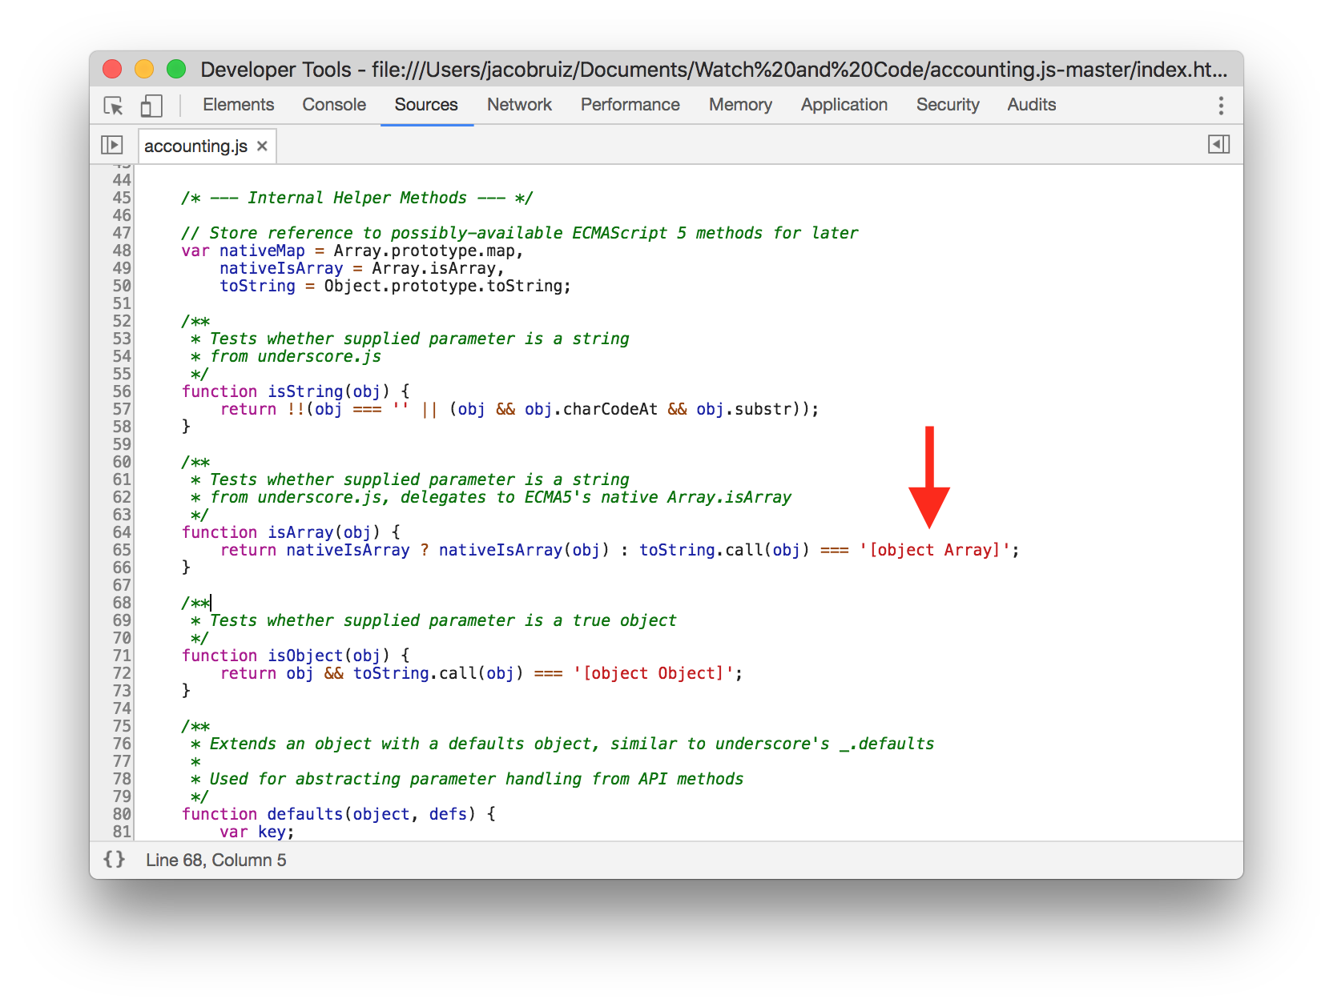Click the green fullscreen window button
Viewport: 1333px width, 1007px height.
point(176,70)
